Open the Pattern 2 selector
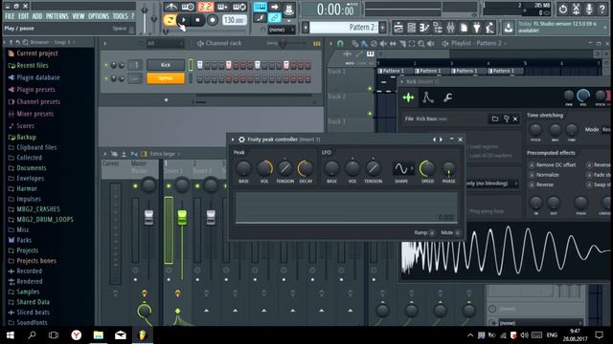Viewport: 613px width, 344px height. click(x=344, y=28)
